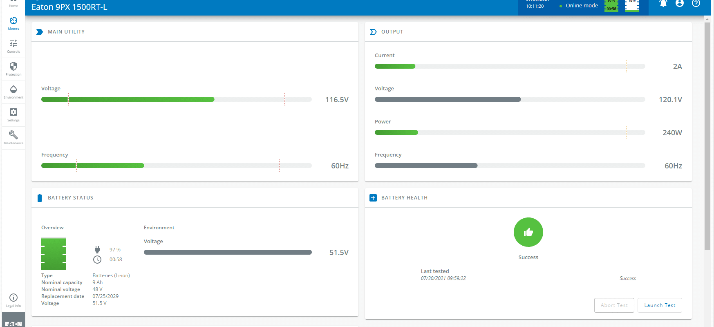Click the 240W output power value
Image resolution: width=714 pixels, height=327 pixels.
click(x=672, y=133)
